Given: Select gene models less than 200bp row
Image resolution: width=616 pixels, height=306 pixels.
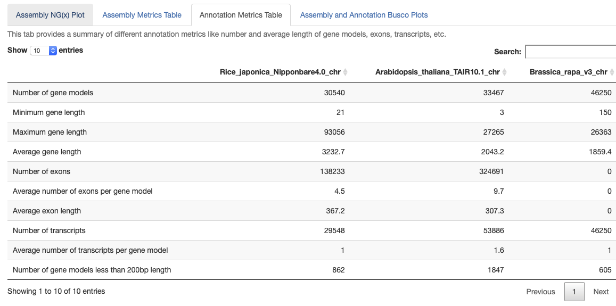Looking at the screenshot, I should (x=92, y=270).
